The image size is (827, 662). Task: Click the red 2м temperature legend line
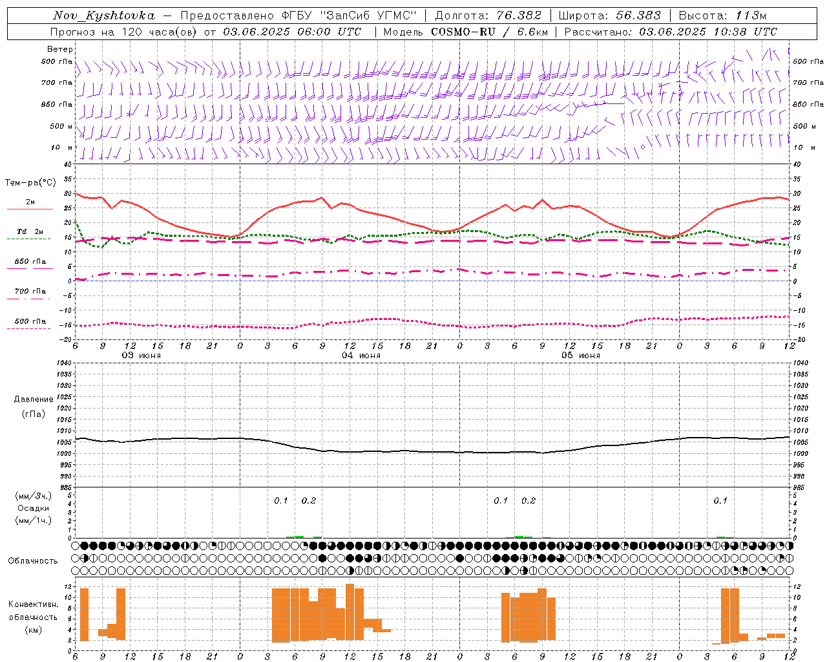(30, 209)
